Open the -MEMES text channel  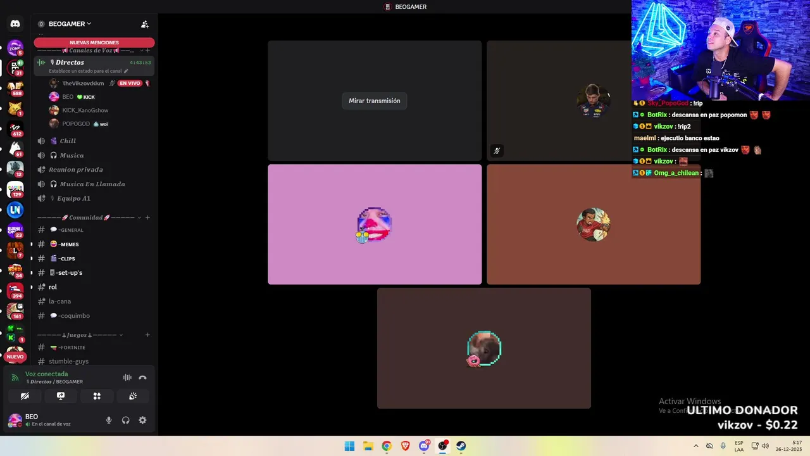click(94, 244)
